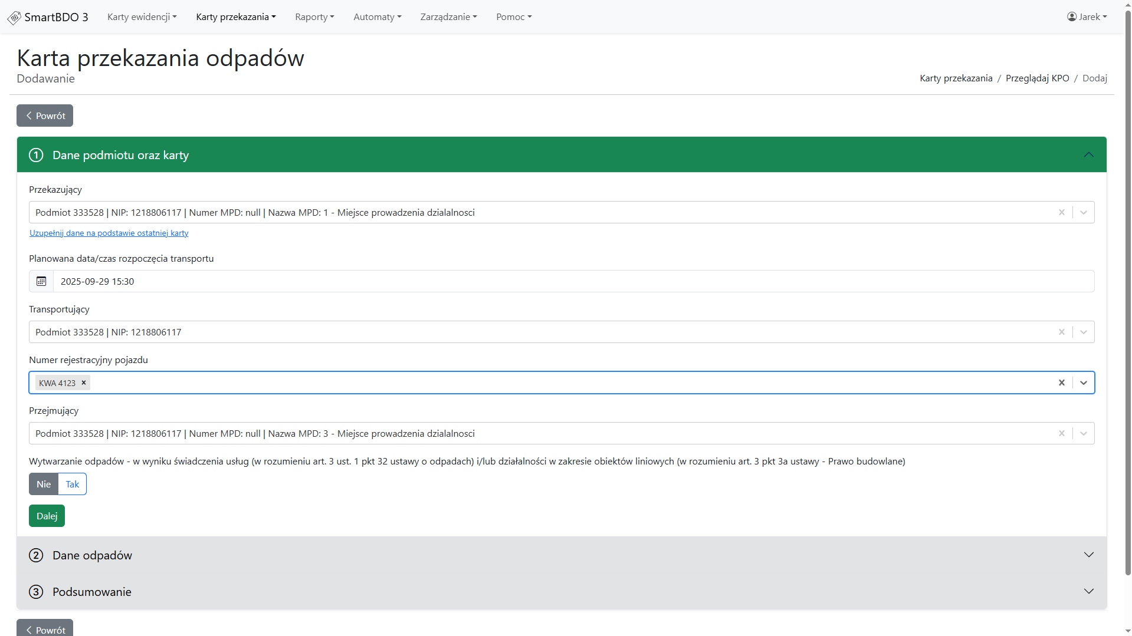Viewport: 1132px width, 636px height.
Task: Click the green Dalej button
Action: click(47, 516)
